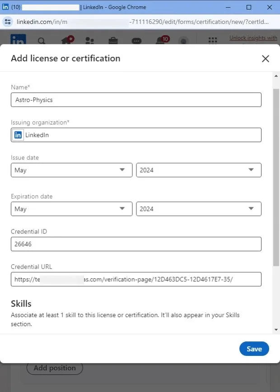
Task: Open the profile Me avatar in navbar
Action: (x=183, y=41)
